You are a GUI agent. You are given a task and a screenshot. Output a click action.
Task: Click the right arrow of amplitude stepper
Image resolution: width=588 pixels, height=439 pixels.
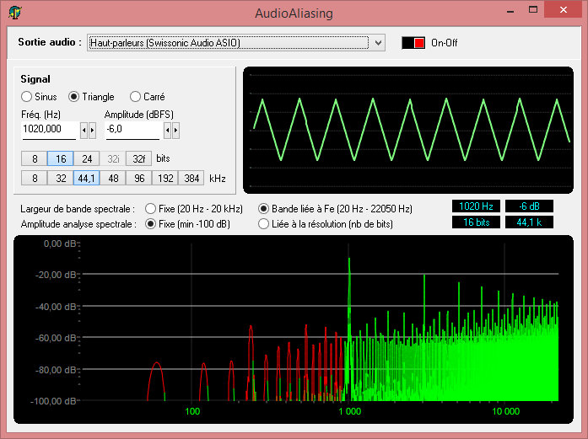point(175,130)
